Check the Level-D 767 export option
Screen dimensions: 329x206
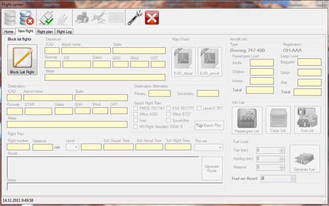(x=199, y=108)
